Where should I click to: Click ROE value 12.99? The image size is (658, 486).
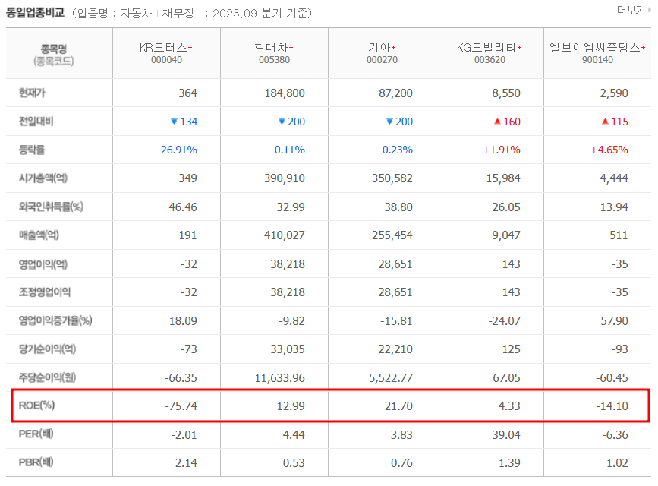(291, 406)
